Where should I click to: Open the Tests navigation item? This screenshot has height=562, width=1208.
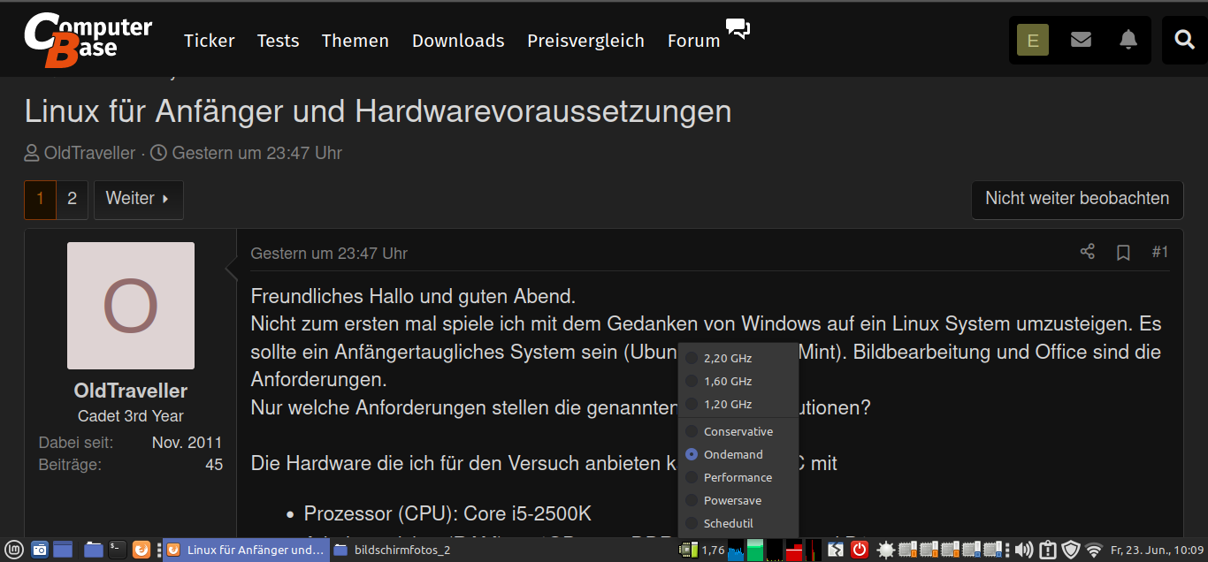278,41
